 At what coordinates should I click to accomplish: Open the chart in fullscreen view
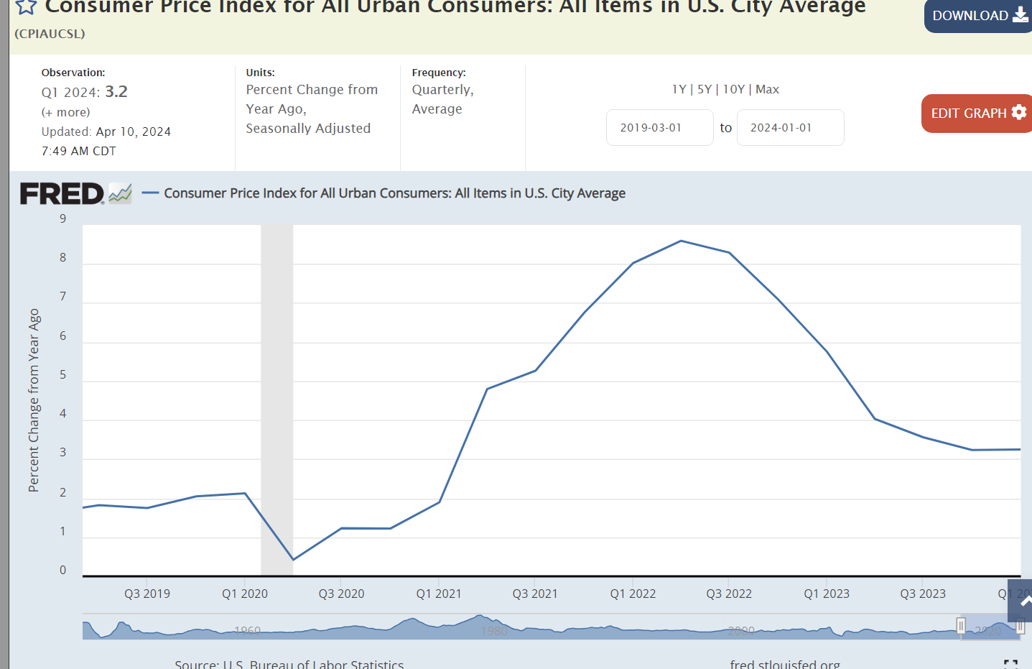(1010, 664)
